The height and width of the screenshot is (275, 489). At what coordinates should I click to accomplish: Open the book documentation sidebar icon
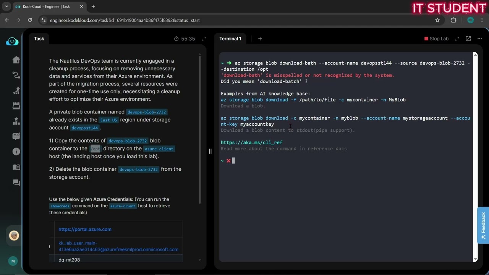point(16,167)
